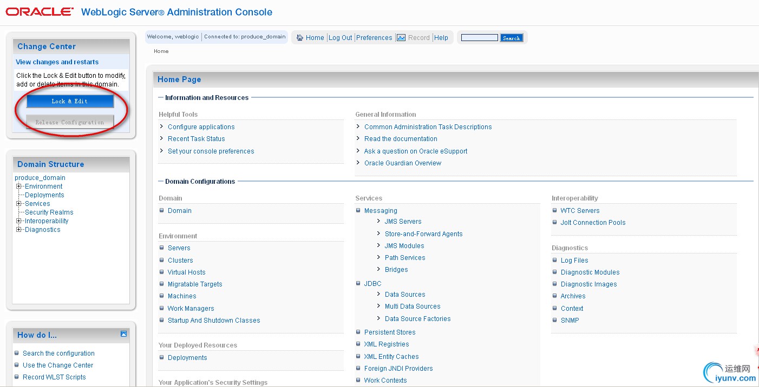
Task: Open the Data Sources link under JDBC
Action: 405,295
